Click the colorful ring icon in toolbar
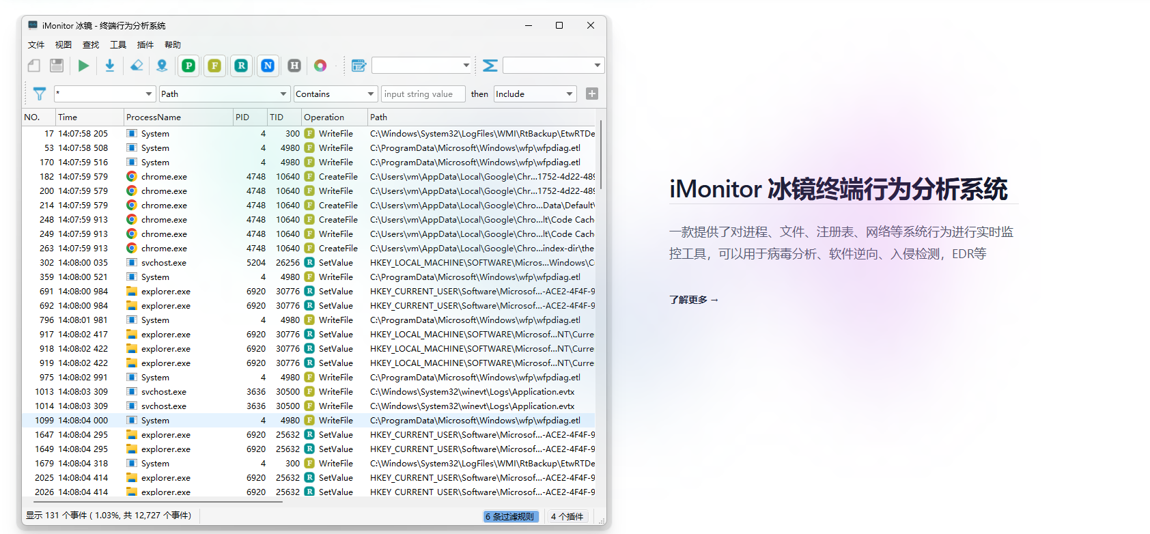 [x=320, y=66]
